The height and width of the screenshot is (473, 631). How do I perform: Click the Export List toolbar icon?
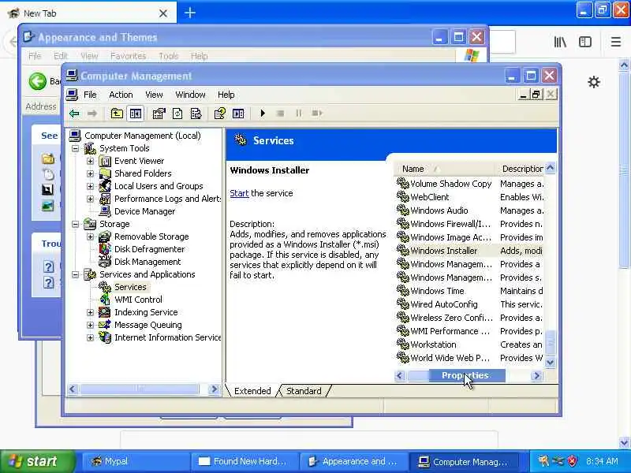(x=196, y=114)
